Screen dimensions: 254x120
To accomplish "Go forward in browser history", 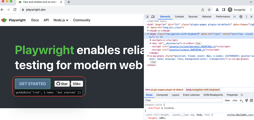I will pos(8,10).
